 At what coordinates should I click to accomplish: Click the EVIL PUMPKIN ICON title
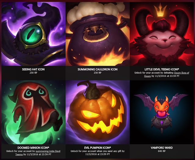pos(97,148)
